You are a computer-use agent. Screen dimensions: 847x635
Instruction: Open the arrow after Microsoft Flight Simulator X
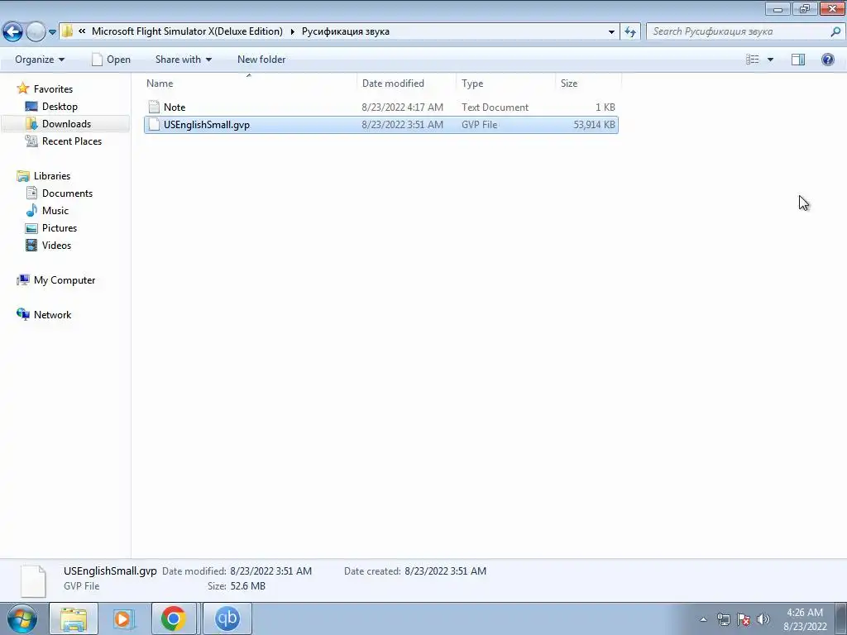coord(292,32)
